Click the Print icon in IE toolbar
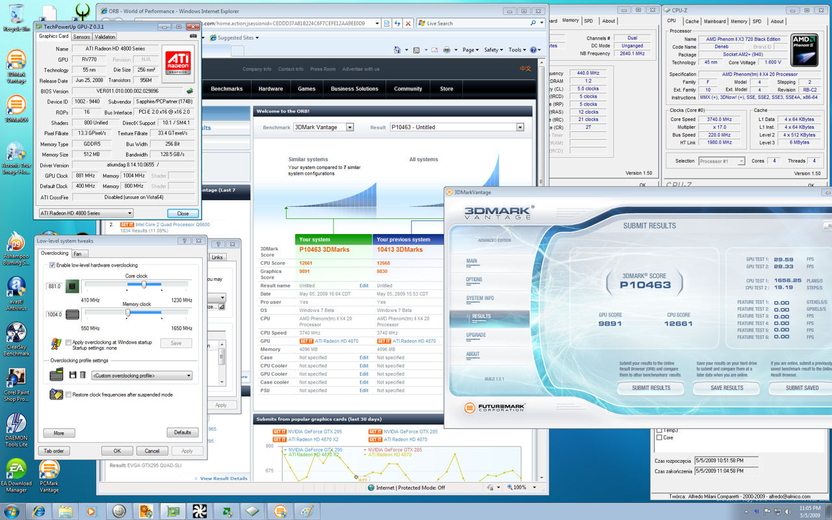The width and height of the screenshot is (832, 520). click(447, 50)
